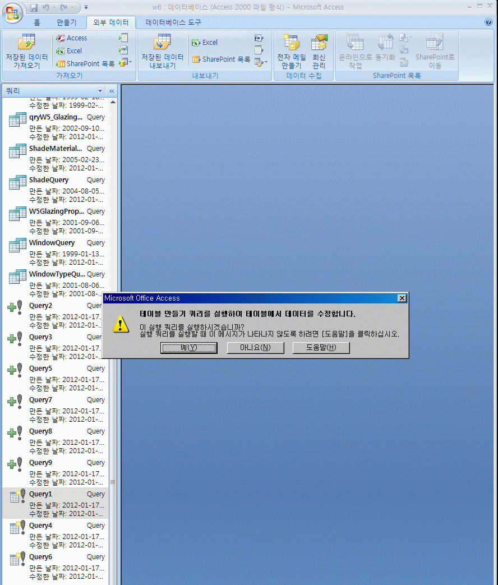Image resolution: width=498 pixels, height=585 pixels.
Task: Click the 도움말(H) button in dialog
Action: 321,348
